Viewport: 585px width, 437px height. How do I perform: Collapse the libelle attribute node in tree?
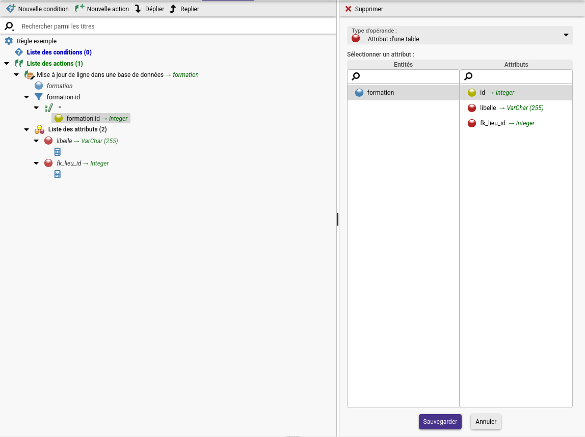click(x=36, y=141)
